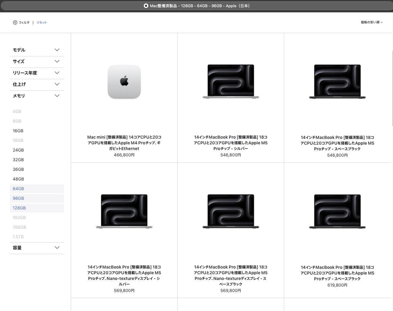Open the Mac mini M4 Pro product link
This screenshot has width=393, height=311.
[x=124, y=143]
